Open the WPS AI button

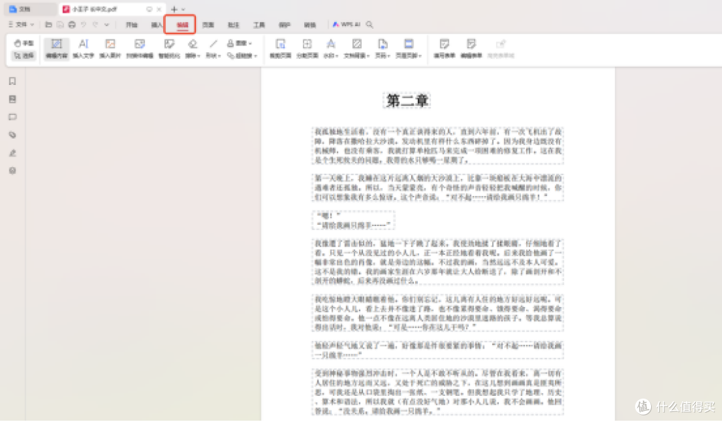tap(346, 25)
